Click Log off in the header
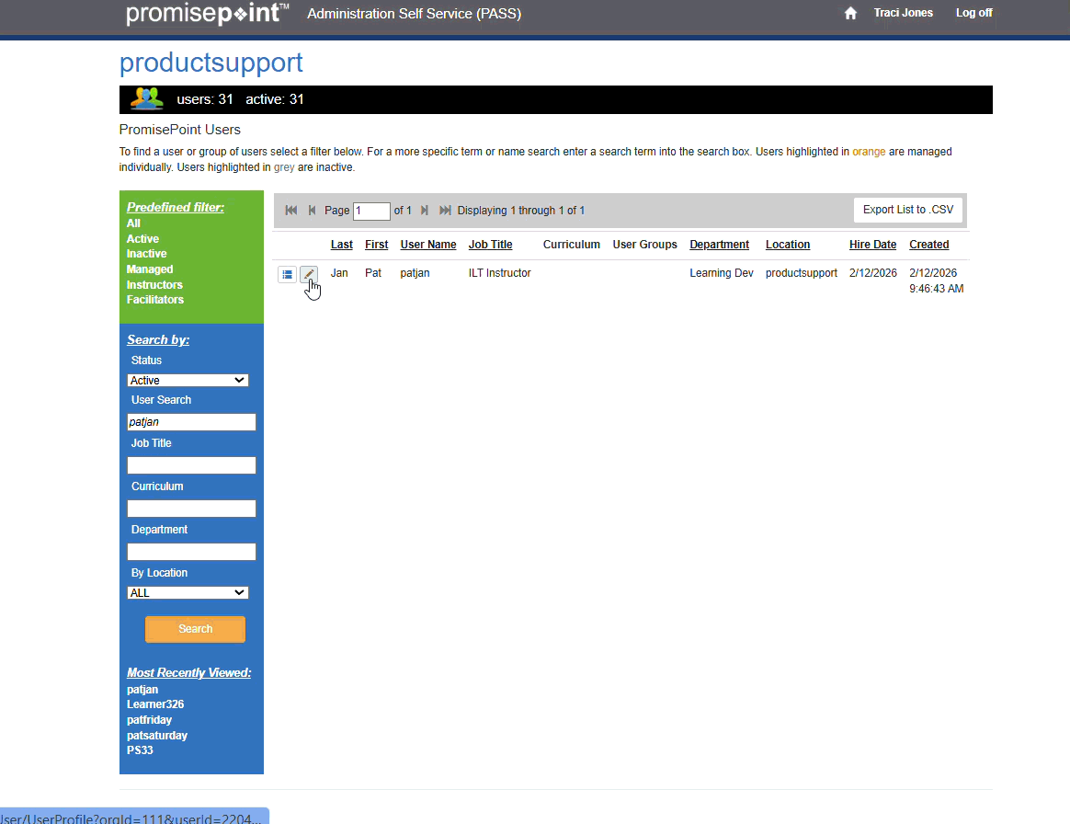This screenshot has height=824, width=1070. pyautogui.click(x=973, y=13)
